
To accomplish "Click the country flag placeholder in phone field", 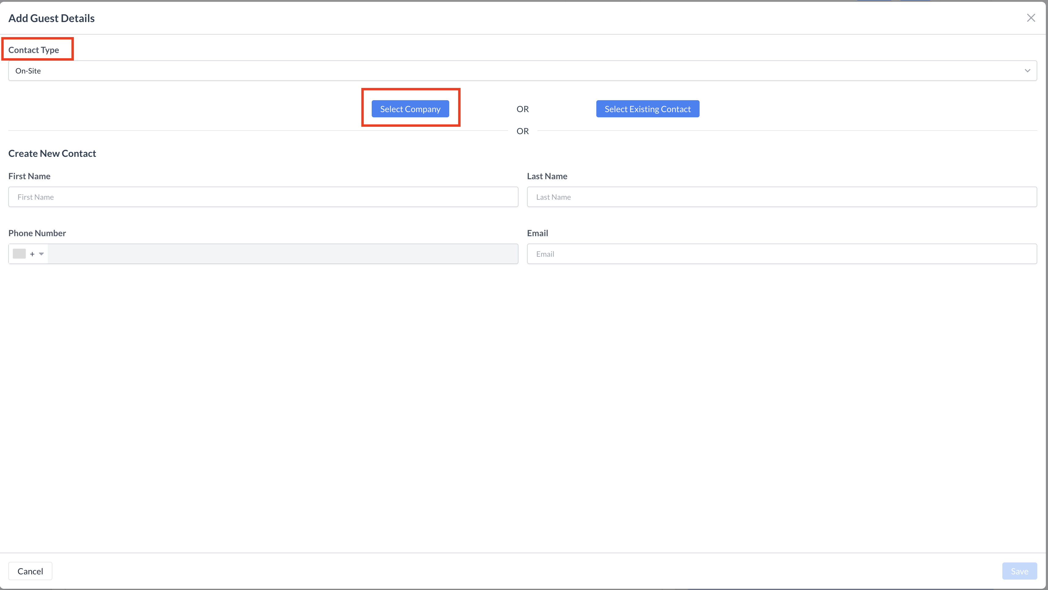I will pos(19,254).
